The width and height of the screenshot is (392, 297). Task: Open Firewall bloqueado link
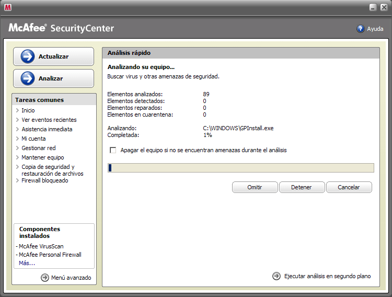[x=44, y=180]
